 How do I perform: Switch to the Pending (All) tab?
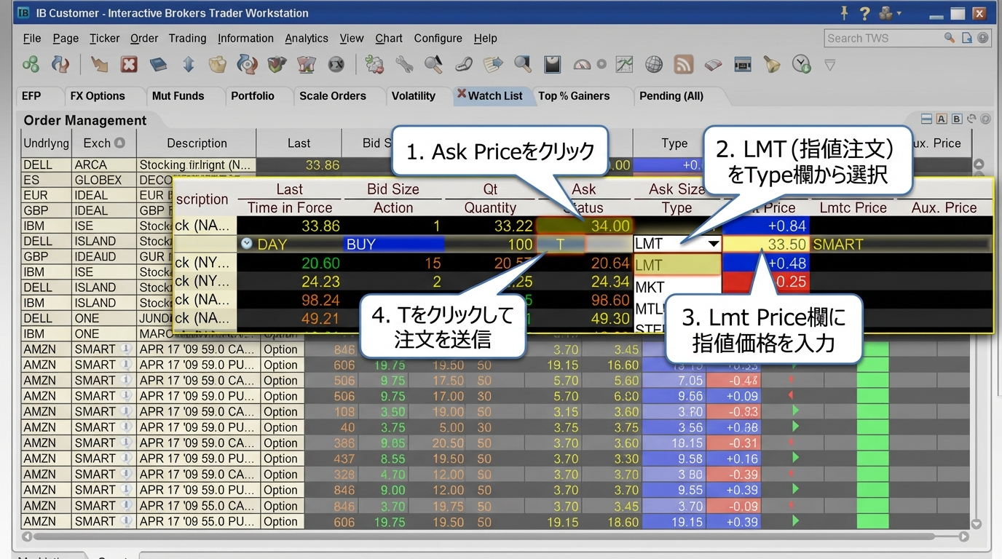(671, 95)
